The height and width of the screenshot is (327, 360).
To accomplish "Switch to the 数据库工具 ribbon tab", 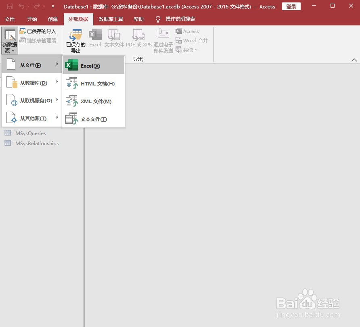I will click(111, 19).
